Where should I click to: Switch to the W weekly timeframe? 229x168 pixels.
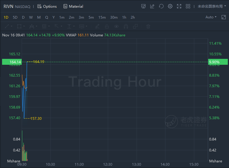click(31, 17)
